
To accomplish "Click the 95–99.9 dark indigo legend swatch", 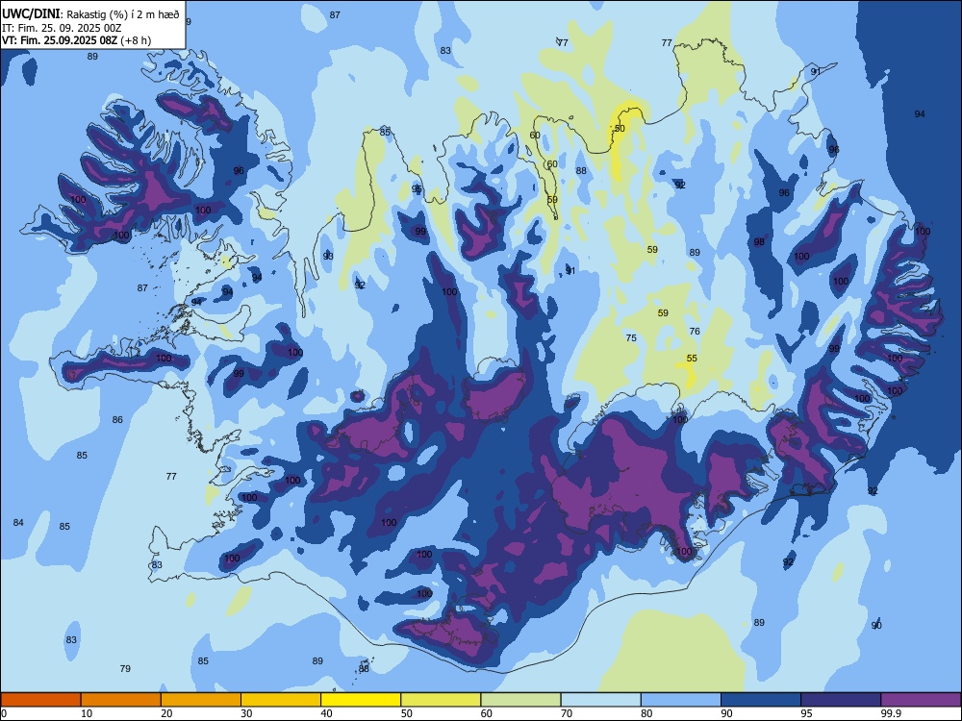I will click(x=841, y=700).
